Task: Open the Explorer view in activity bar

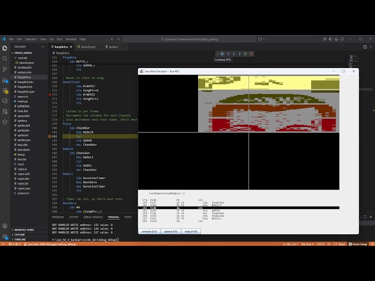Action: click(5, 48)
